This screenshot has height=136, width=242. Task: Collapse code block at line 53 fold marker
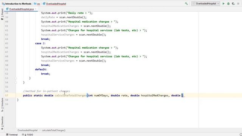(x=16, y=78)
